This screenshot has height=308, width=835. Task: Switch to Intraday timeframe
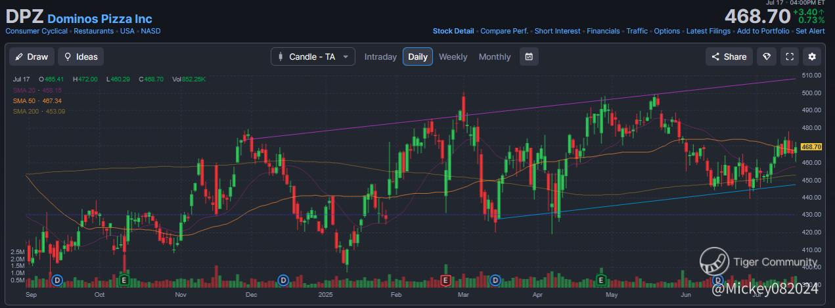pos(380,57)
